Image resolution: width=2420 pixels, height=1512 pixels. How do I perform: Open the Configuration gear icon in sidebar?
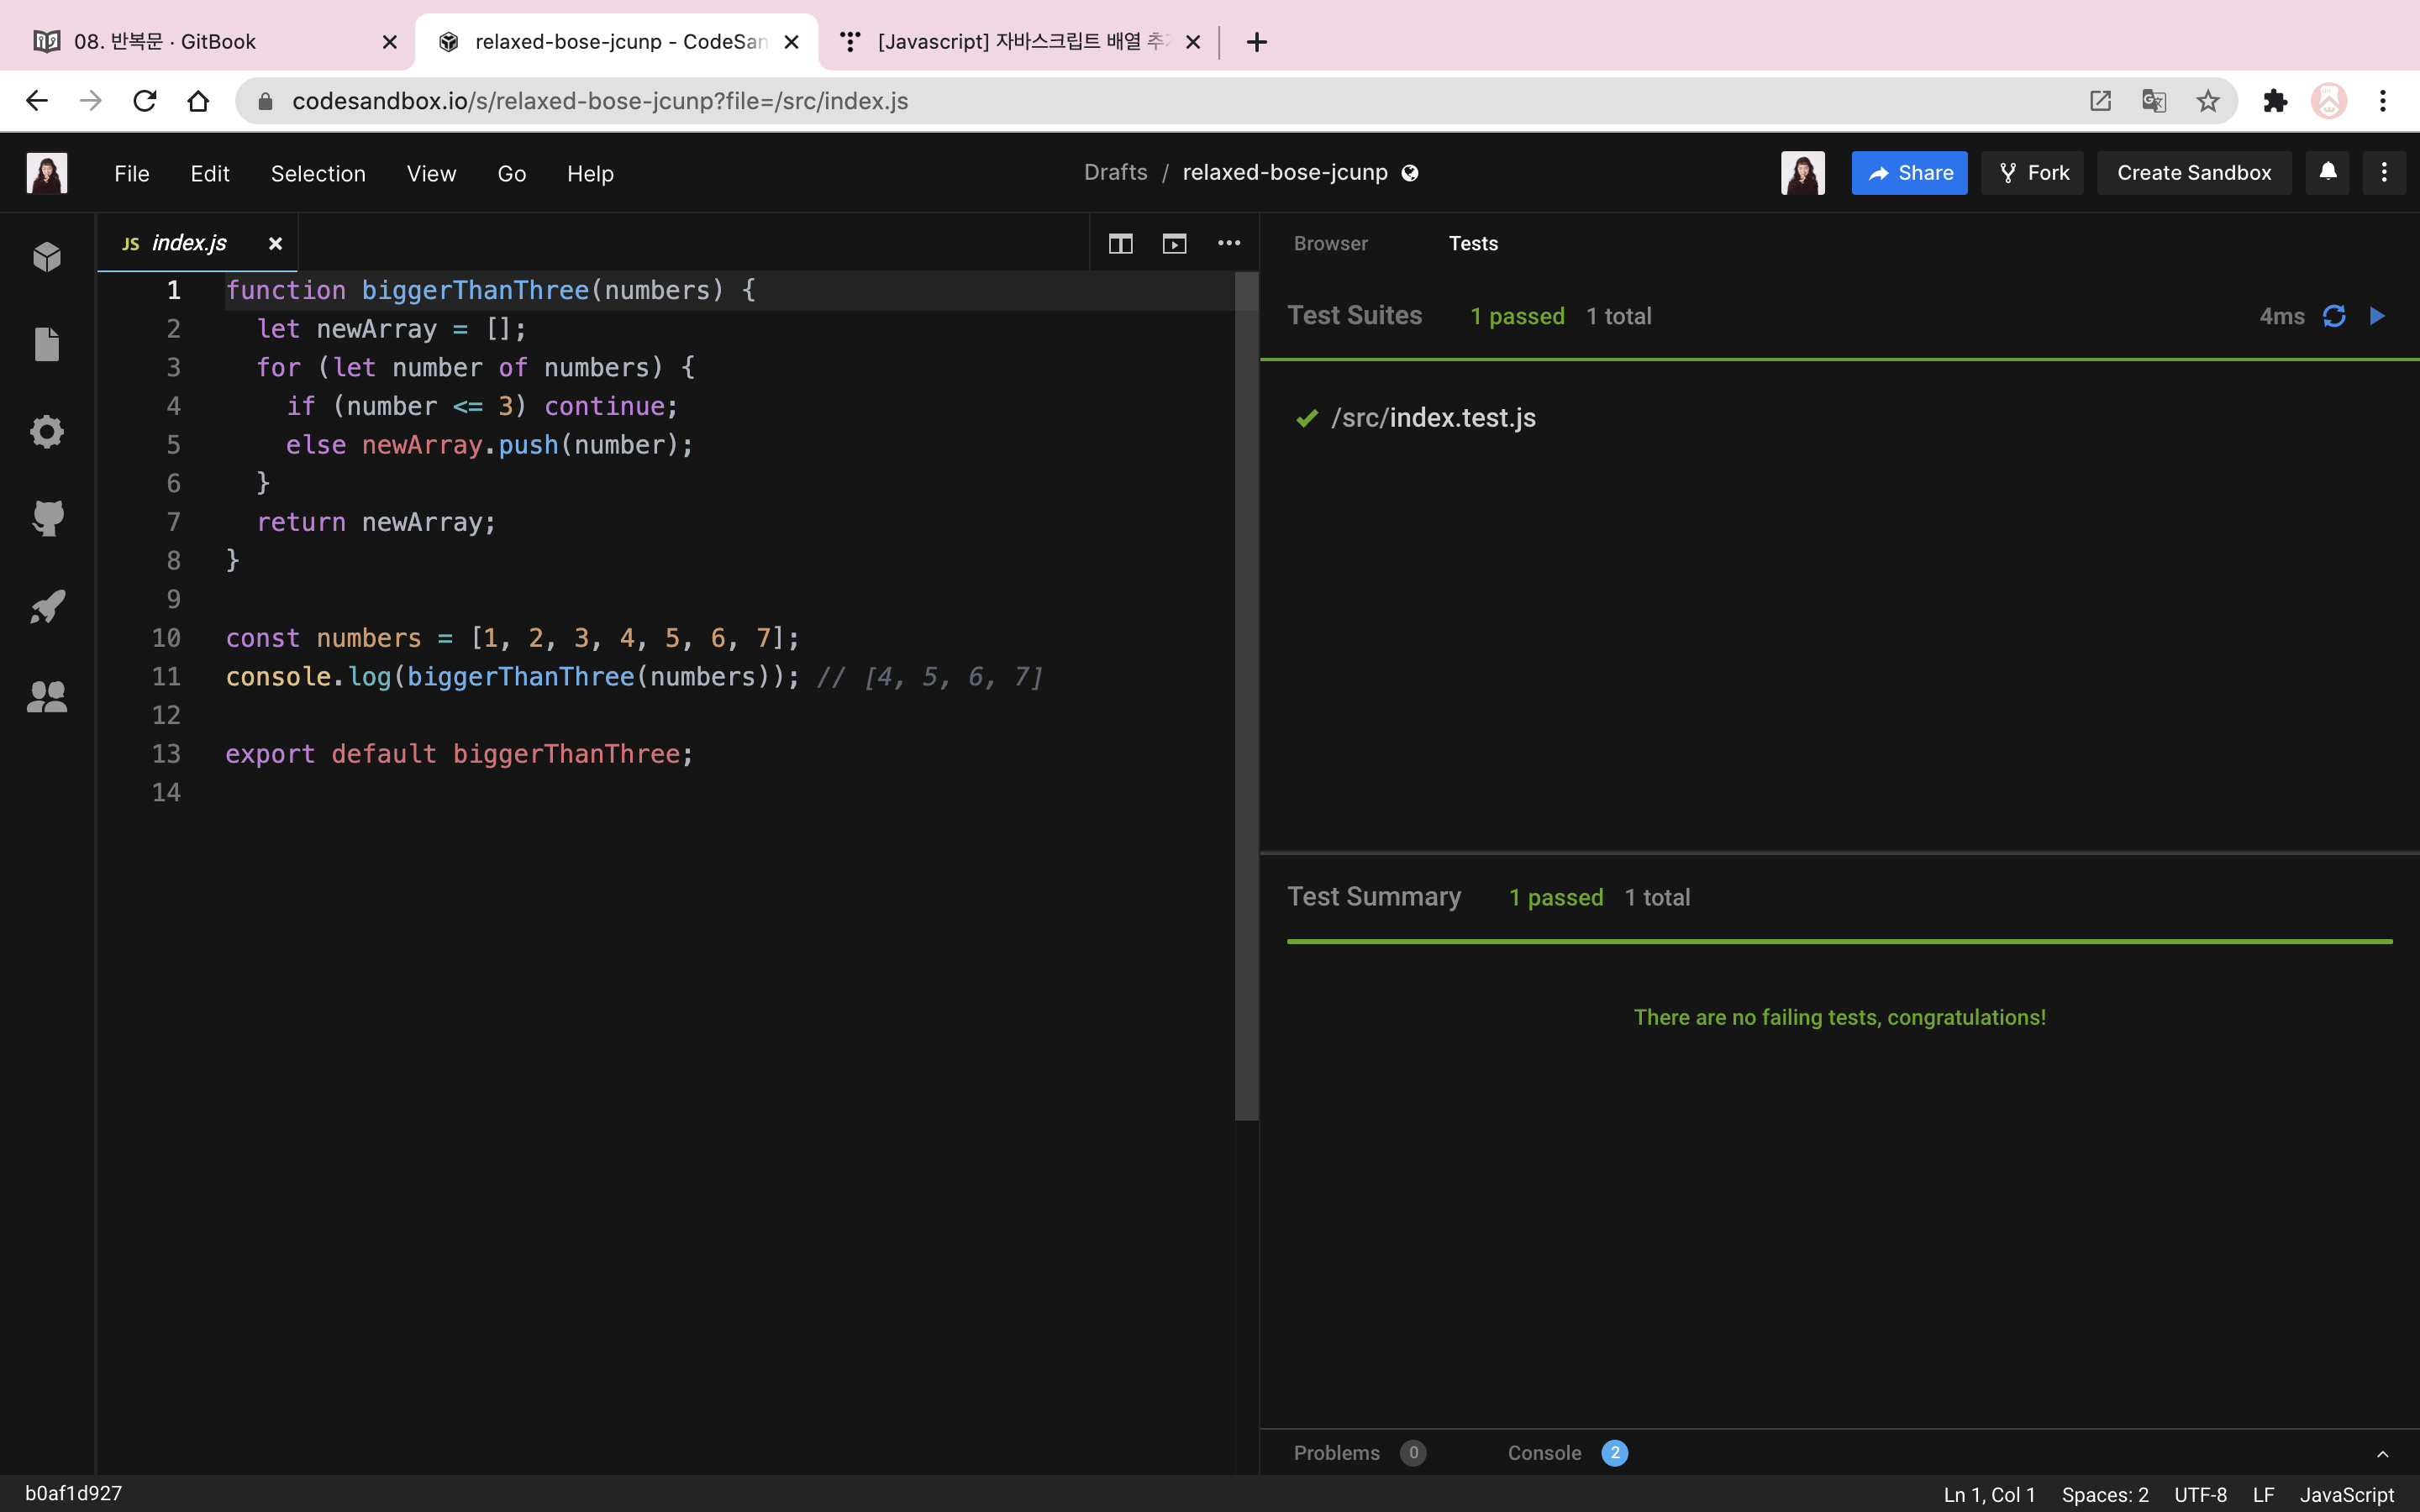coord(47,432)
